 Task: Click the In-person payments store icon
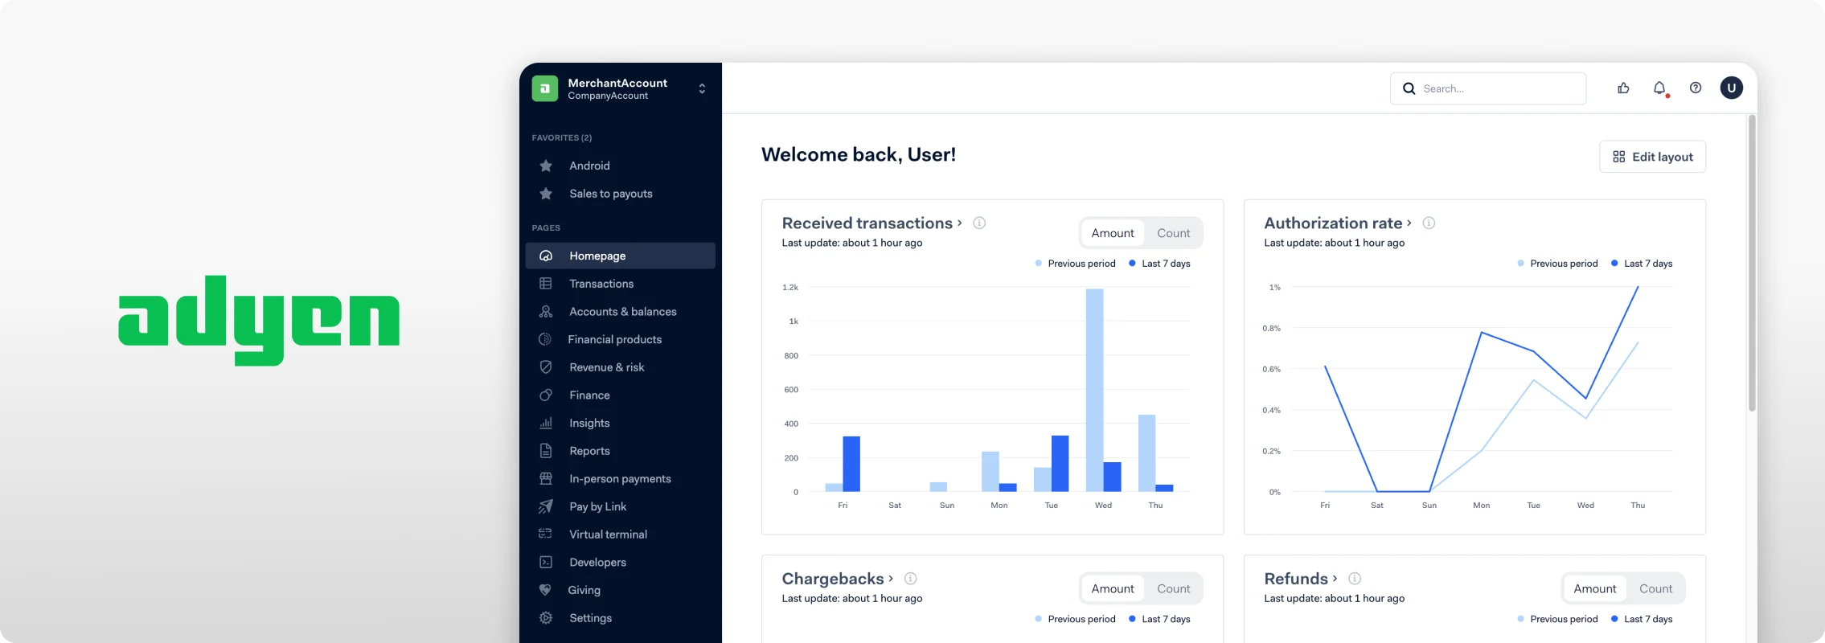546,479
